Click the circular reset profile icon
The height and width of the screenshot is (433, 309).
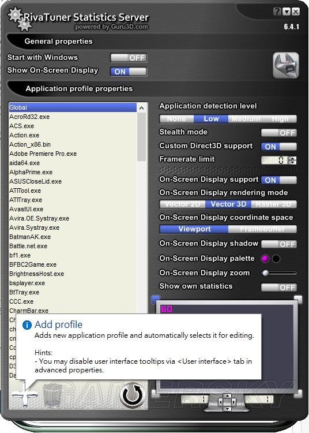pos(133,395)
